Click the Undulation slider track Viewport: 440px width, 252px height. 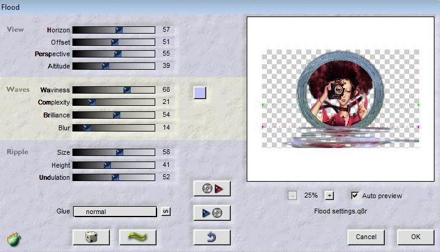coord(114,177)
